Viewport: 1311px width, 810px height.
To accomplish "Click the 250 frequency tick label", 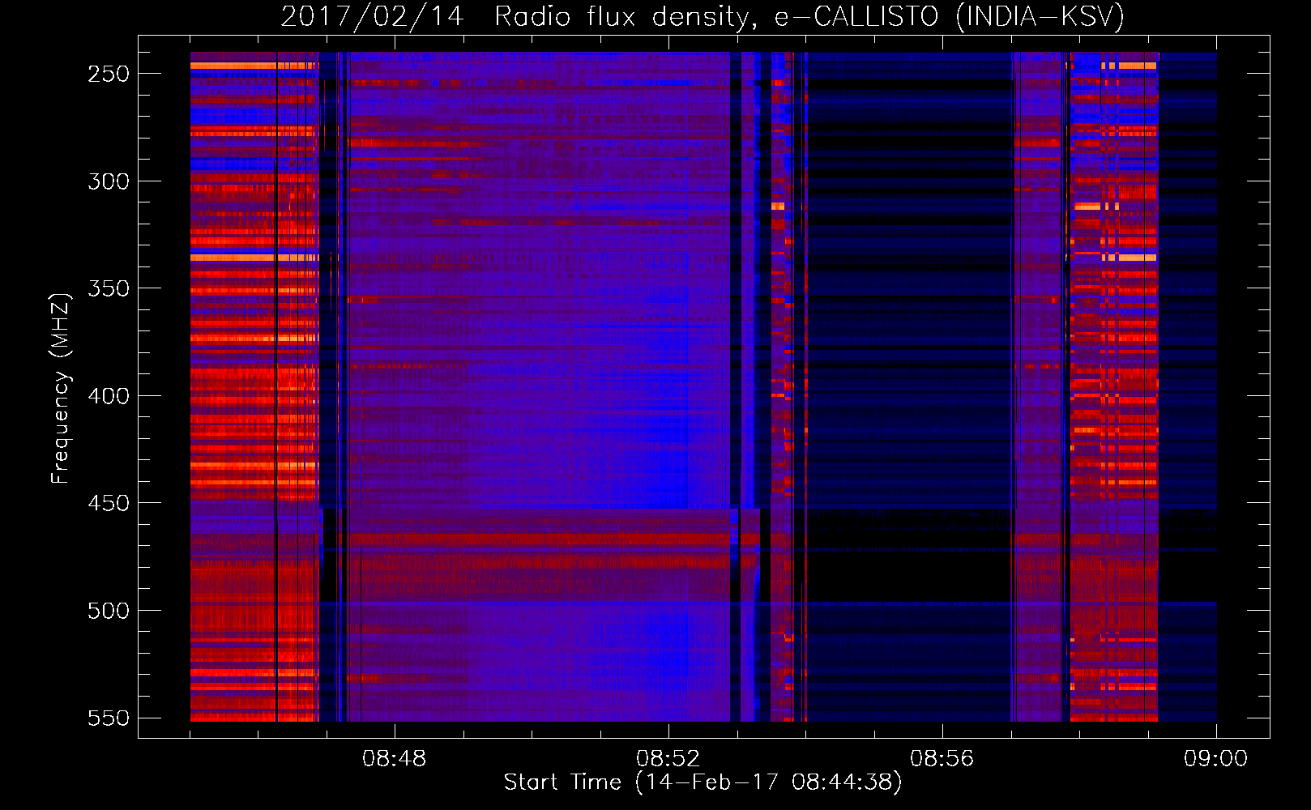I will [109, 74].
